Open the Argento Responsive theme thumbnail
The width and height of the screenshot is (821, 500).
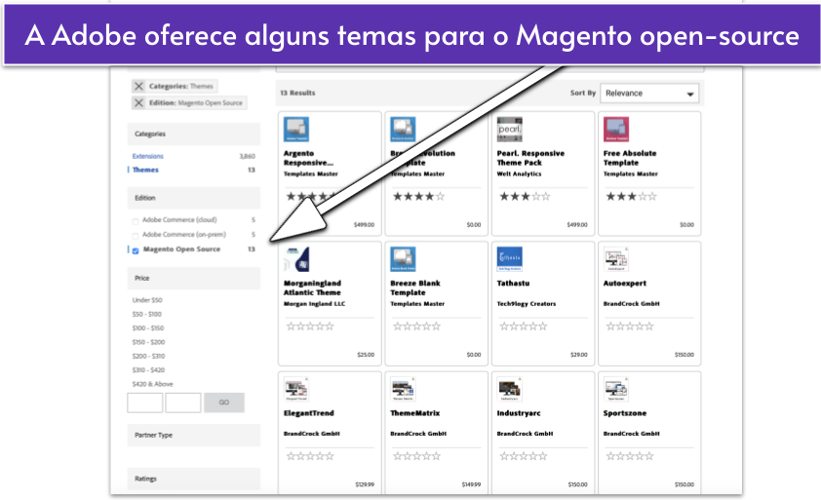coord(296,130)
